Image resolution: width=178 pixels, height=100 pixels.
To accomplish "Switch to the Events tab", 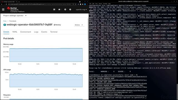I will point(44,32).
